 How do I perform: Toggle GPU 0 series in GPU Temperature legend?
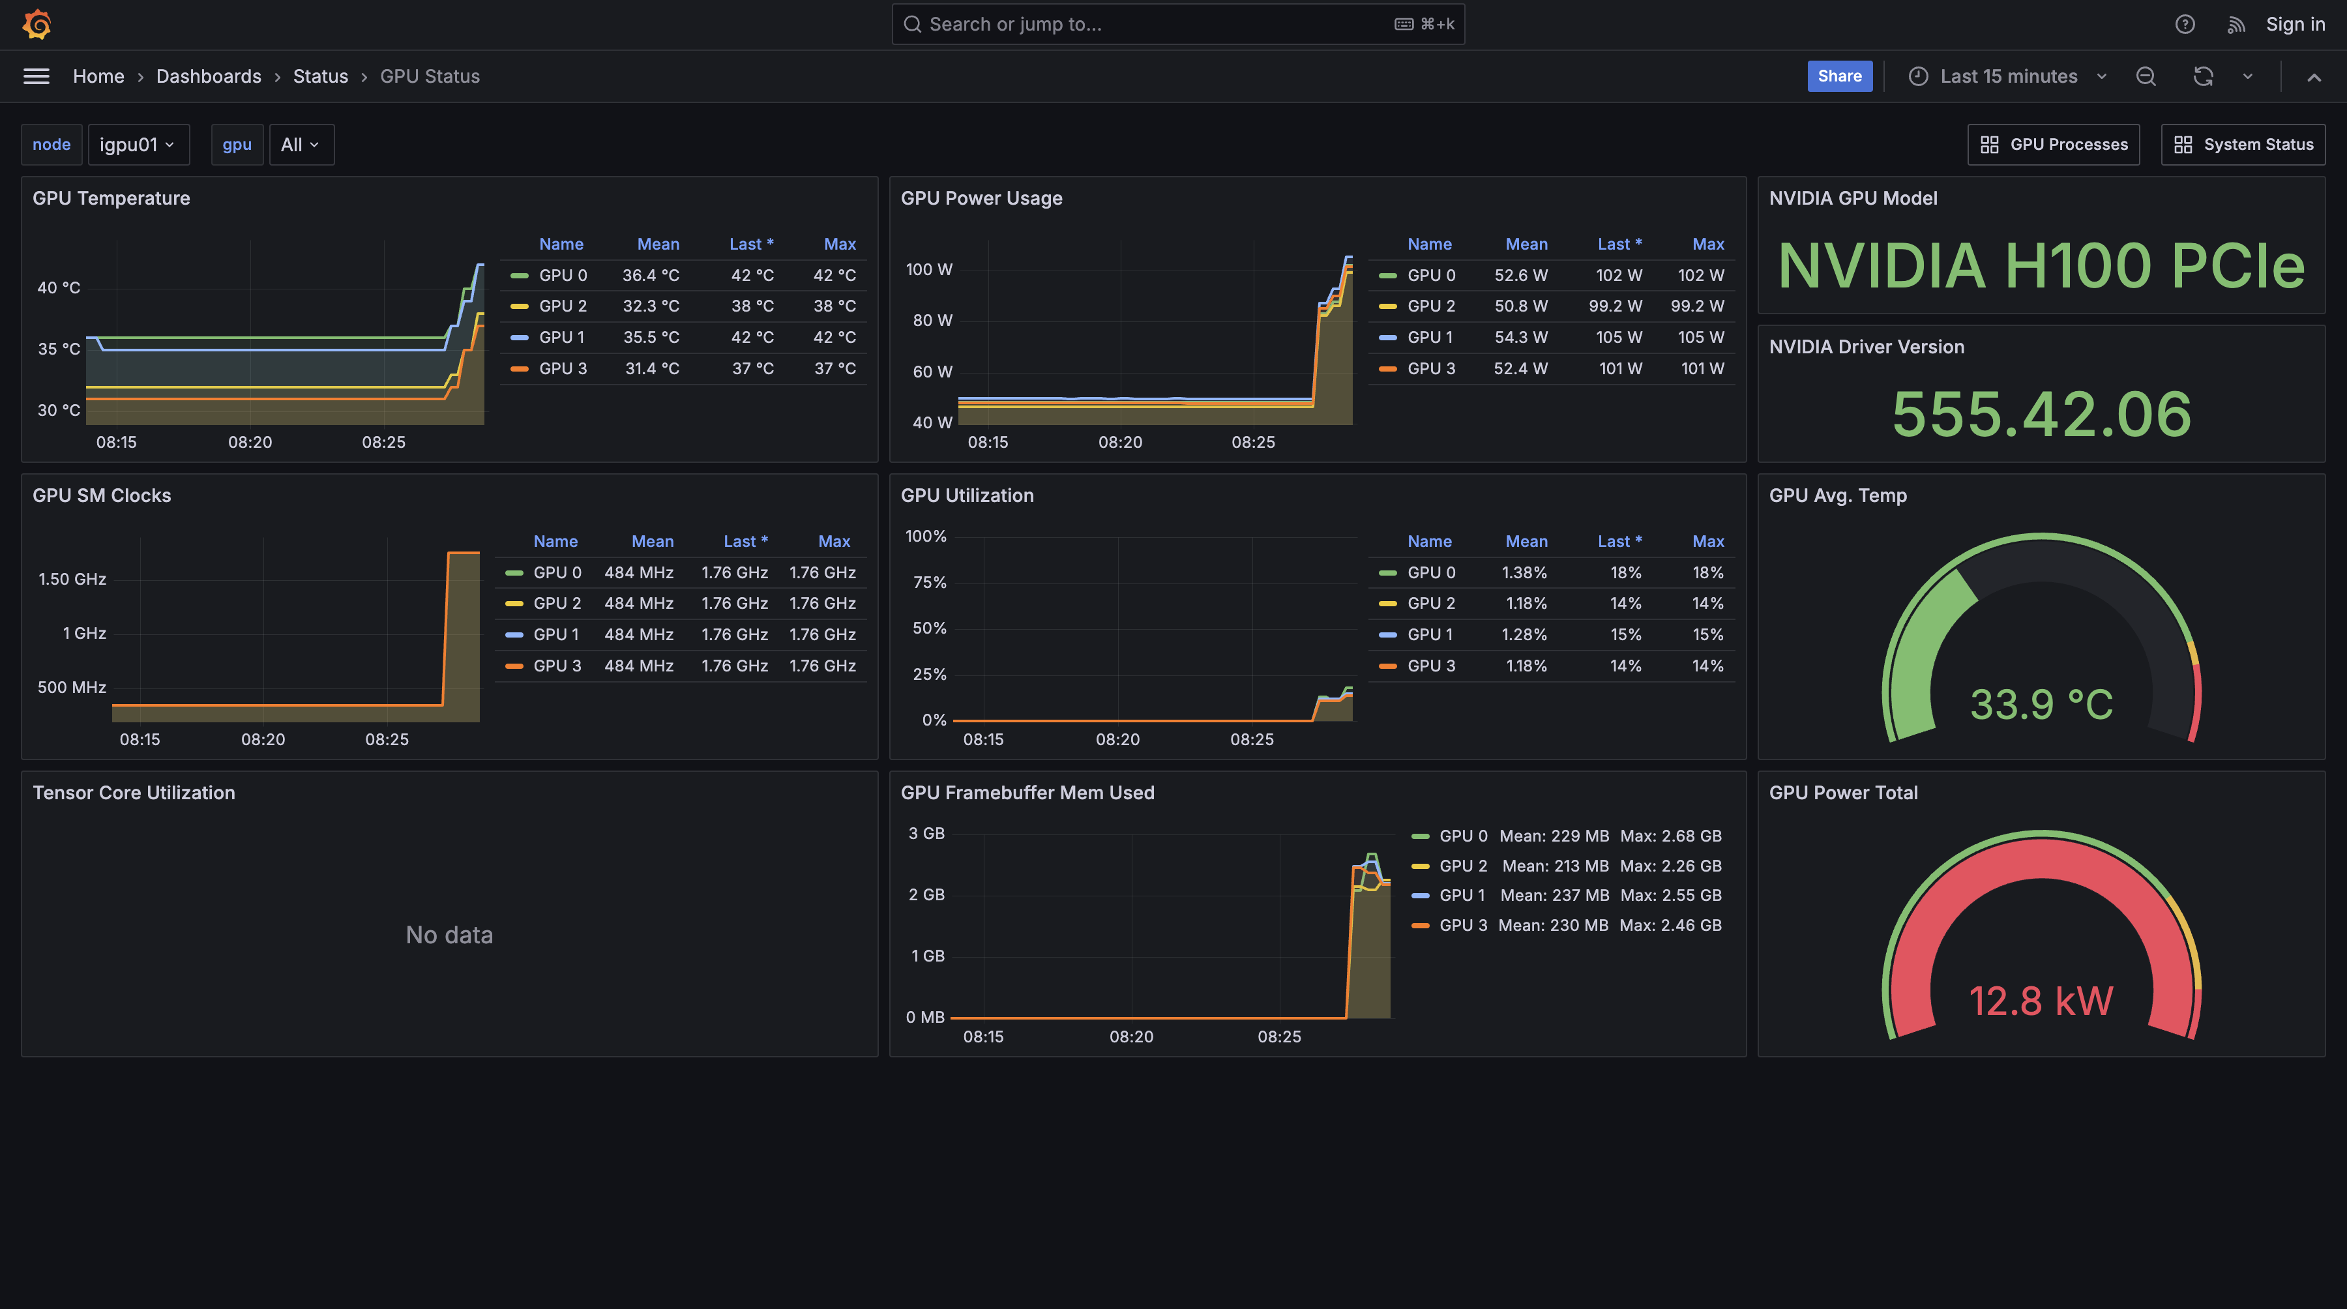tap(562, 275)
